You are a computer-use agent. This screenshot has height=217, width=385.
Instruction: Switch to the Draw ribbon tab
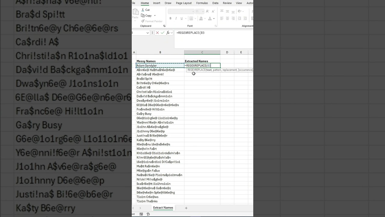tap(168, 3)
